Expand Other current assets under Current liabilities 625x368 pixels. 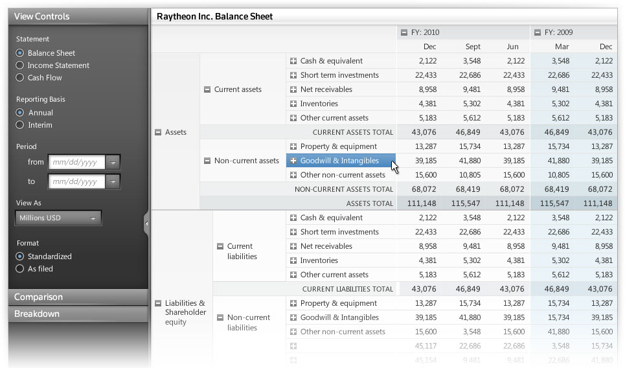(293, 275)
